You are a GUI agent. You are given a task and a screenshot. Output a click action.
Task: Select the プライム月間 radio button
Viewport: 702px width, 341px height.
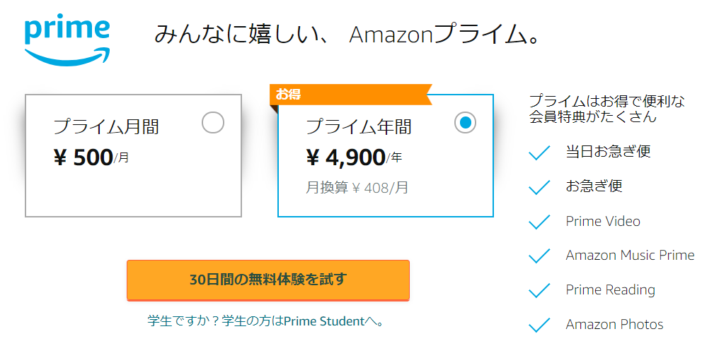(x=213, y=123)
